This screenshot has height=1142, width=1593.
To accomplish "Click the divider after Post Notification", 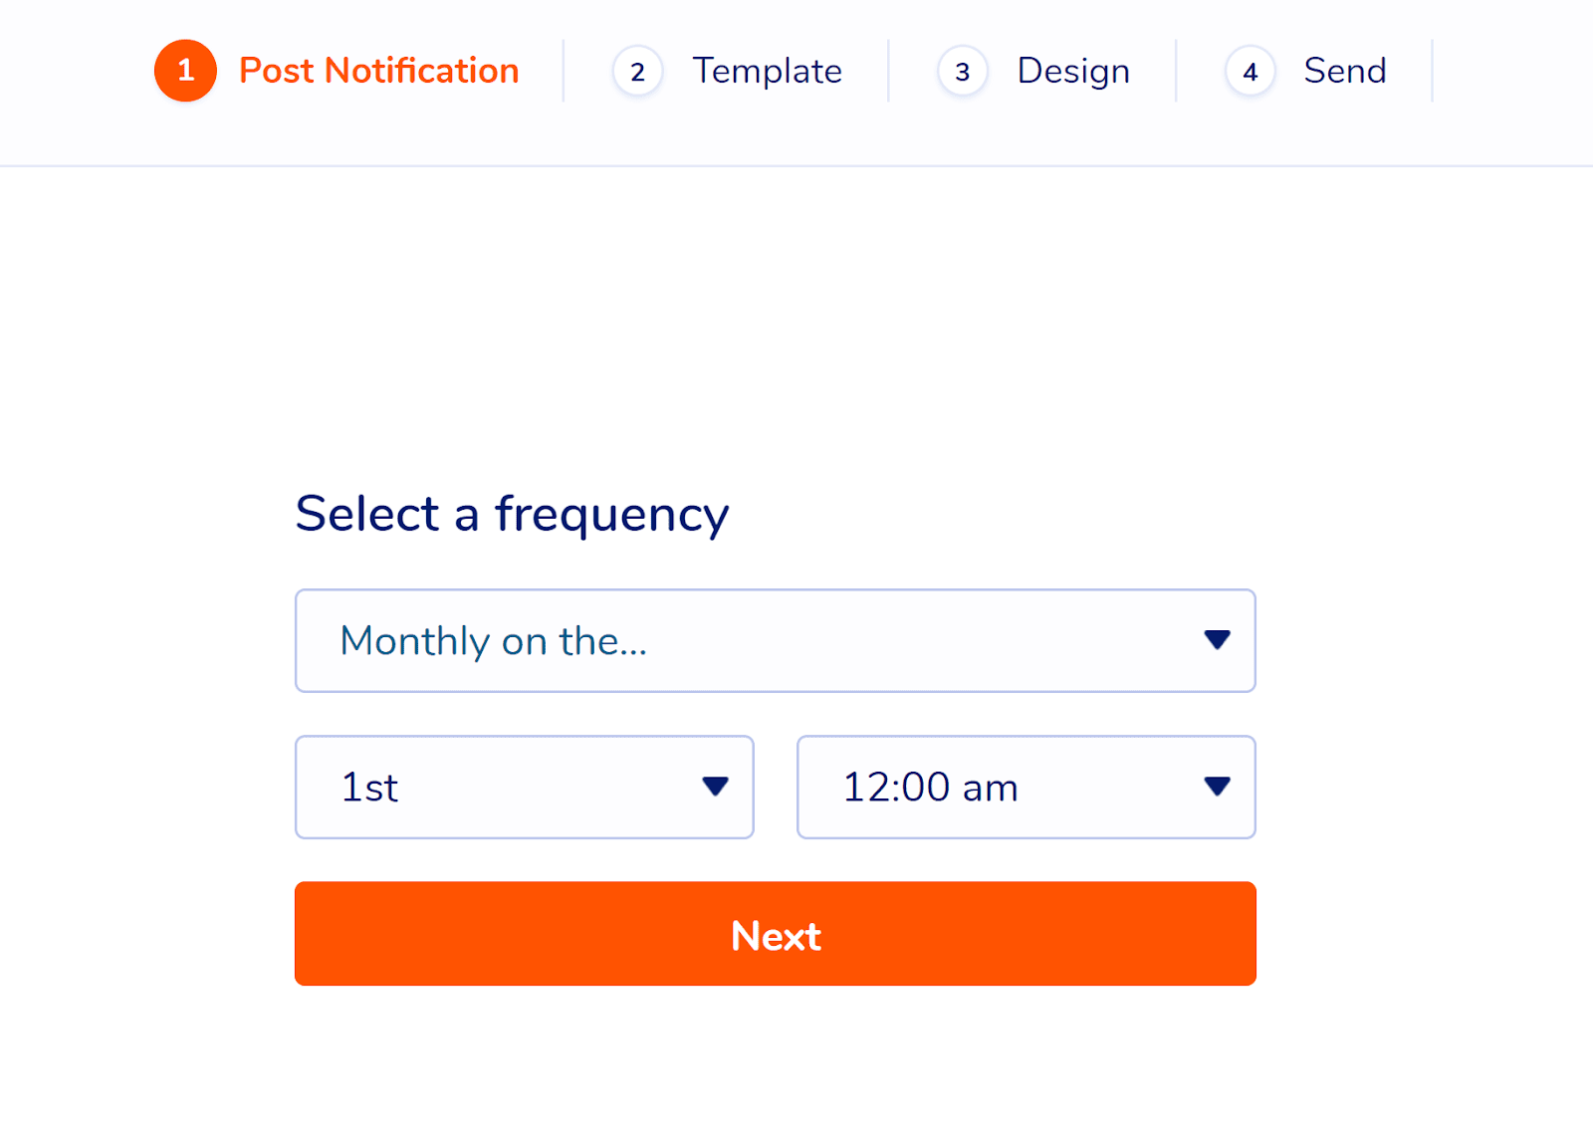I will click(x=564, y=71).
